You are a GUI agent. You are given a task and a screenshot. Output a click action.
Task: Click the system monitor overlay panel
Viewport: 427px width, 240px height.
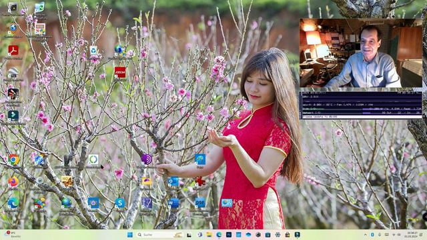tap(361, 105)
